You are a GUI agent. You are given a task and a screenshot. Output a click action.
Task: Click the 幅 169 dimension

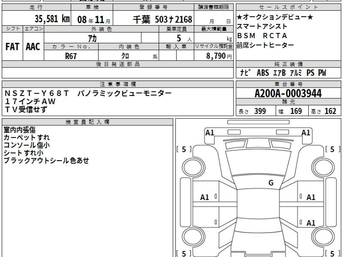[290, 111]
